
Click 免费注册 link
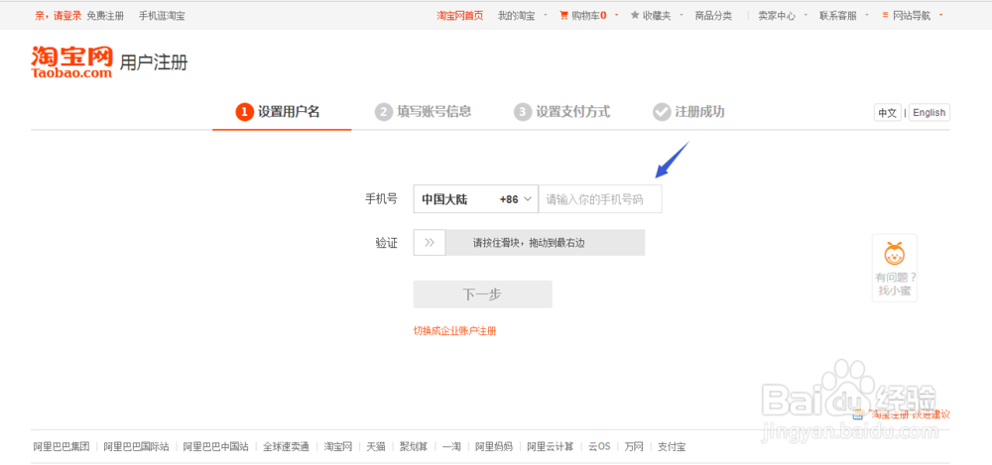[105, 16]
